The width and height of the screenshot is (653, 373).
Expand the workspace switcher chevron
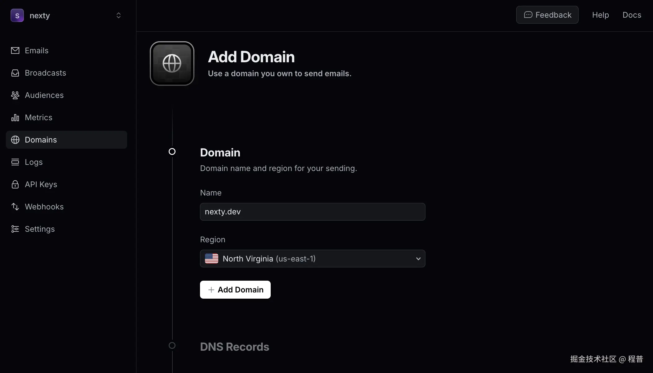119,15
